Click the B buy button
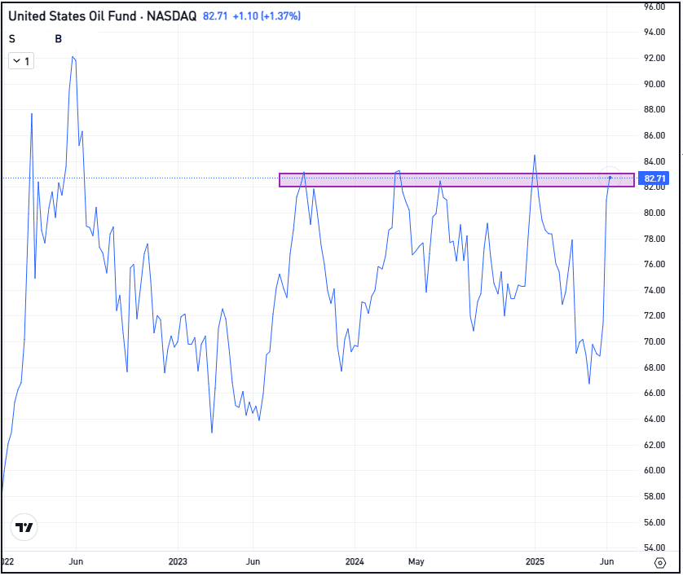Viewport: 683px width, 576px height. click(x=59, y=39)
